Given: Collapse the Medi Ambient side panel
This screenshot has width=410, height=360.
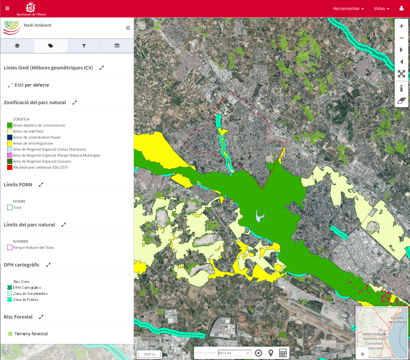Looking at the screenshot, I should (x=128, y=28).
